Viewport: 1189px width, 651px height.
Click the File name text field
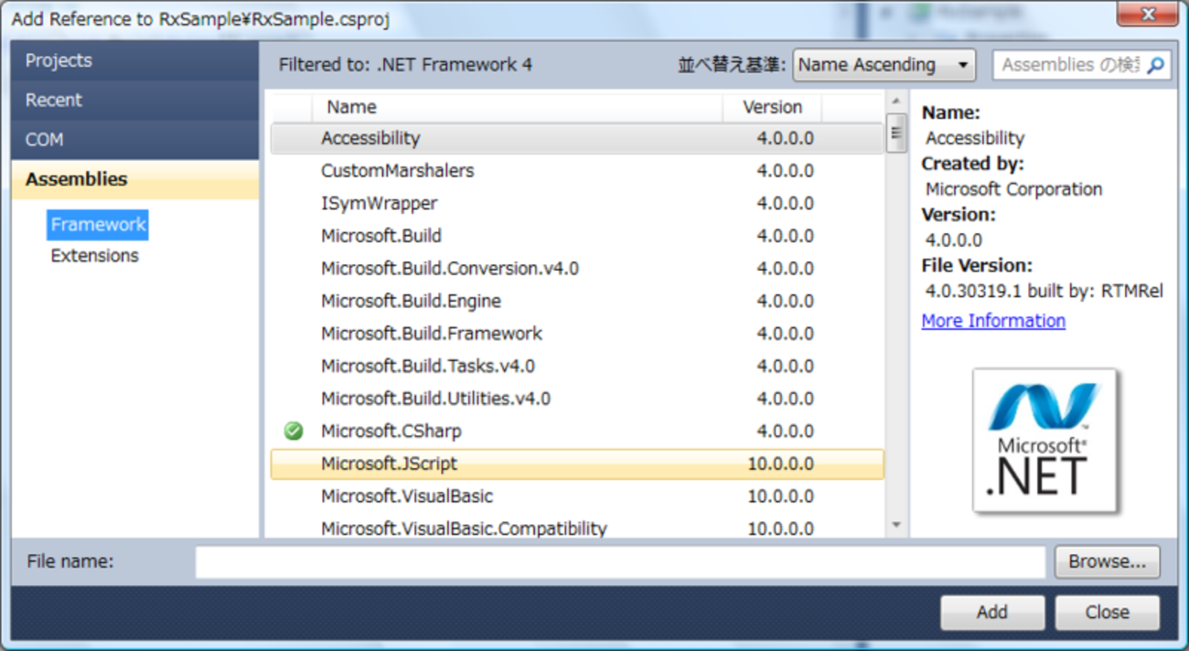620,562
